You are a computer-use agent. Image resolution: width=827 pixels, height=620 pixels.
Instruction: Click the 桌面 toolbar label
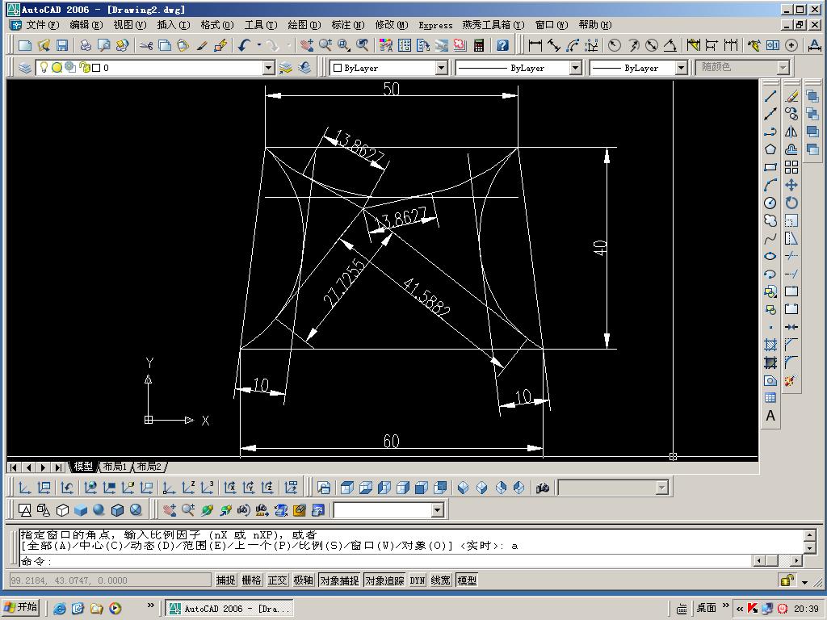tap(706, 608)
